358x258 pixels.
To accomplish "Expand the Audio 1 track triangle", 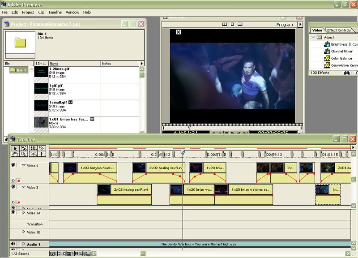I will (24, 244).
